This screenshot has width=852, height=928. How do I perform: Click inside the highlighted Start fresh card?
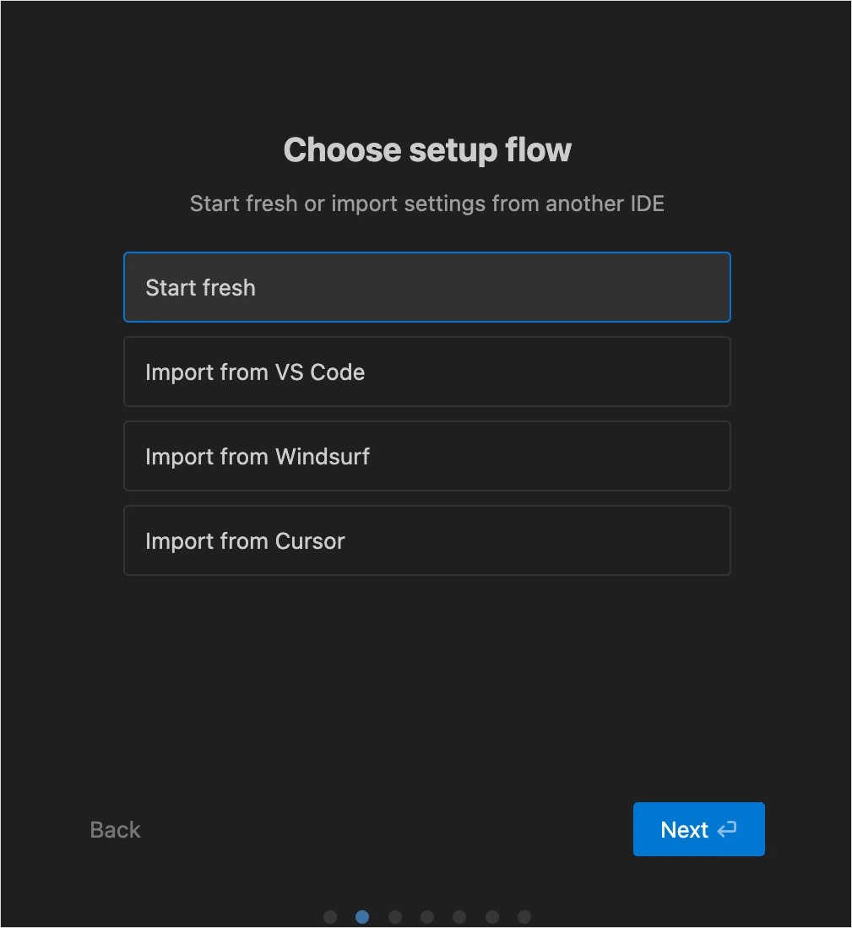coord(426,287)
